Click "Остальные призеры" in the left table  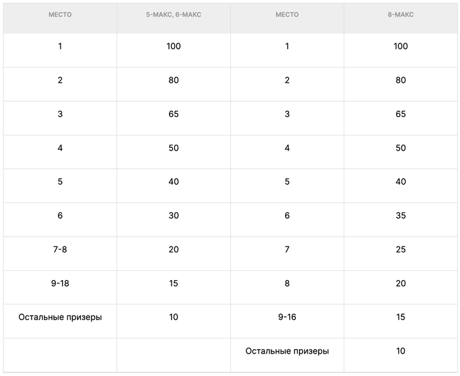coord(60,317)
